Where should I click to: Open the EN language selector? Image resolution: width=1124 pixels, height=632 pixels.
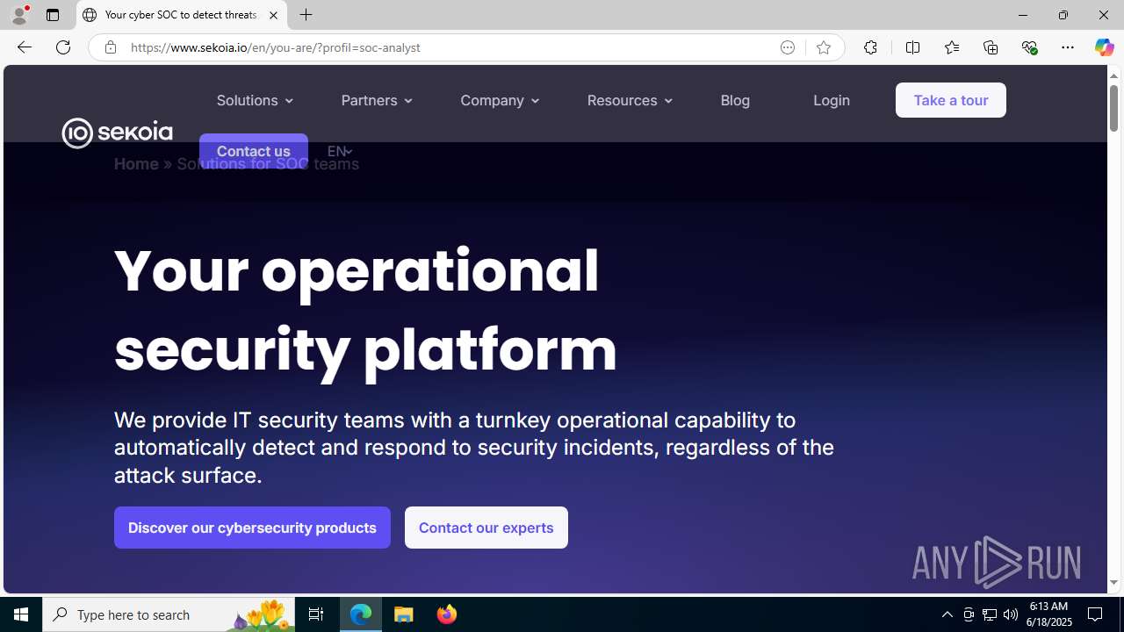pyautogui.click(x=339, y=151)
